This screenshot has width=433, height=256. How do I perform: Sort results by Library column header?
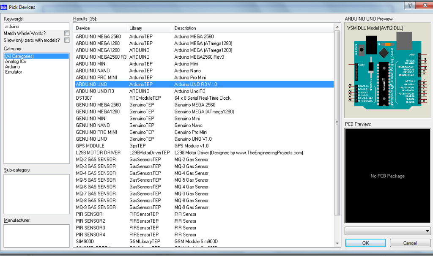(x=150, y=28)
